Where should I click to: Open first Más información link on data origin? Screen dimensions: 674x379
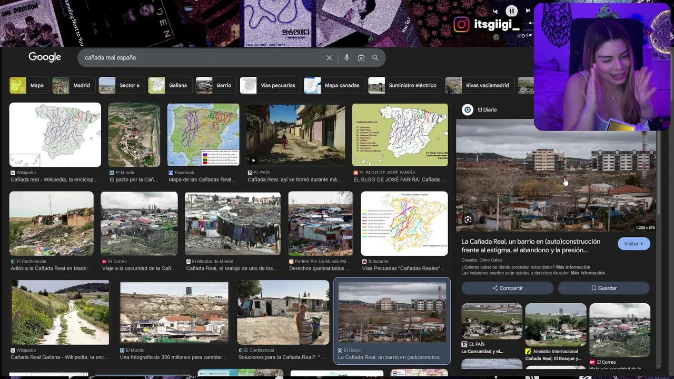click(573, 267)
